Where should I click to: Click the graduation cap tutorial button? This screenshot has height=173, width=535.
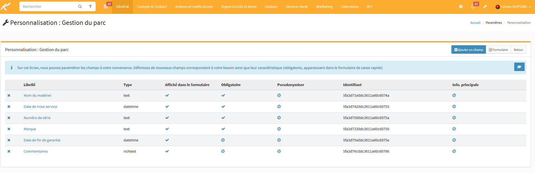[519, 67]
